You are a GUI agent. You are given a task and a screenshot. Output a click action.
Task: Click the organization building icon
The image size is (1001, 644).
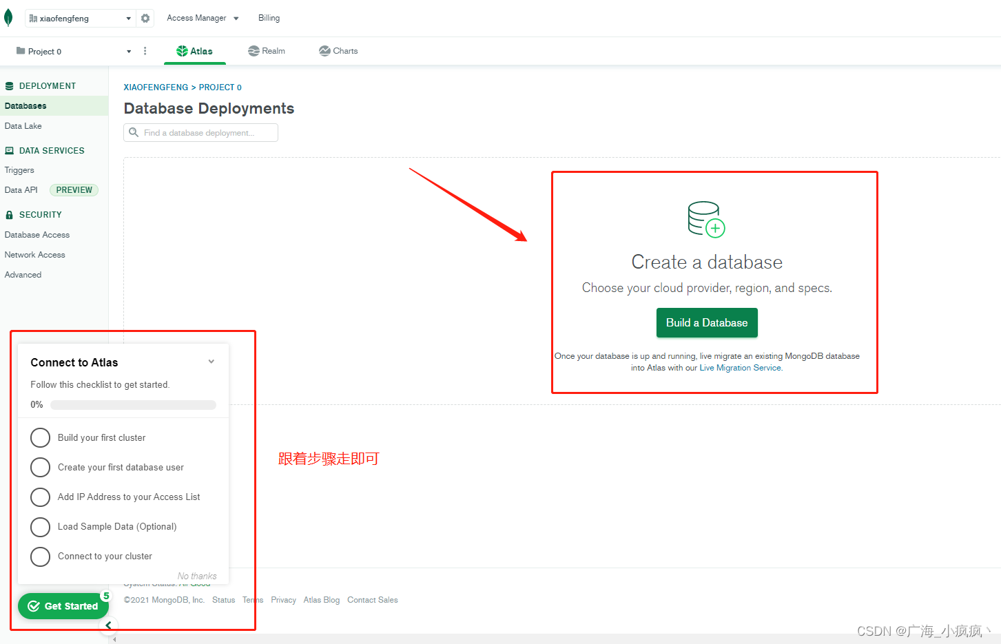pyautogui.click(x=33, y=19)
